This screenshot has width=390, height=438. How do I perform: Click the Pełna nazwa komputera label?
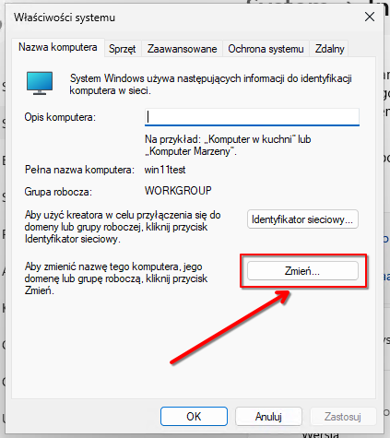point(79,170)
